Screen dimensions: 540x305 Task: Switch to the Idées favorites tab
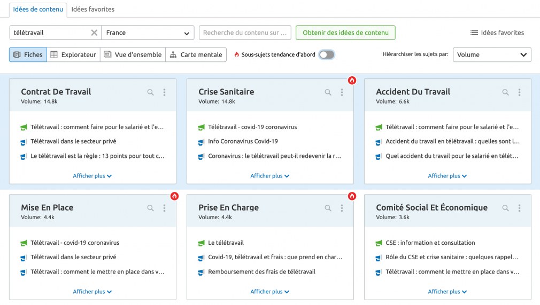(93, 9)
